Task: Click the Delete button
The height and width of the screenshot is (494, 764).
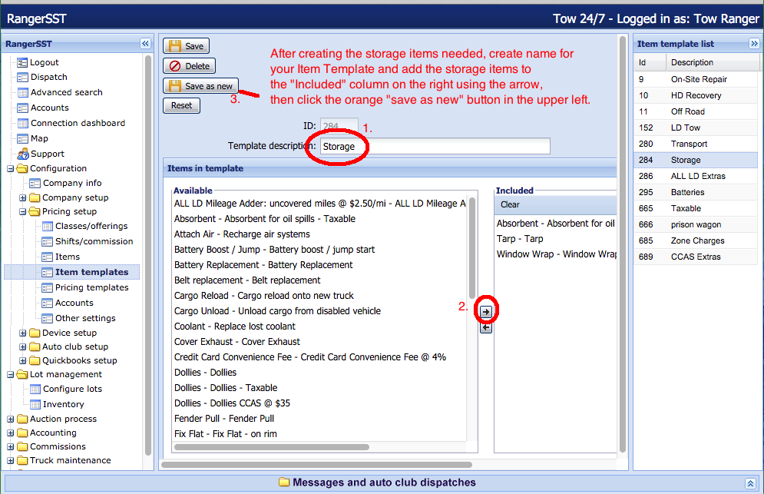Action: pos(189,66)
